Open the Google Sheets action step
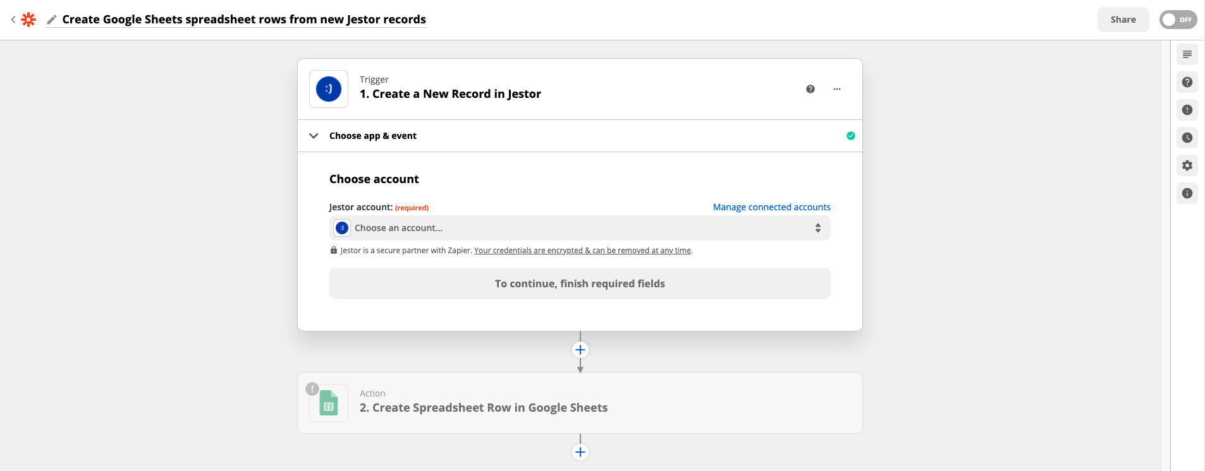The height and width of the screenshot is (471, 1205). 580,403
